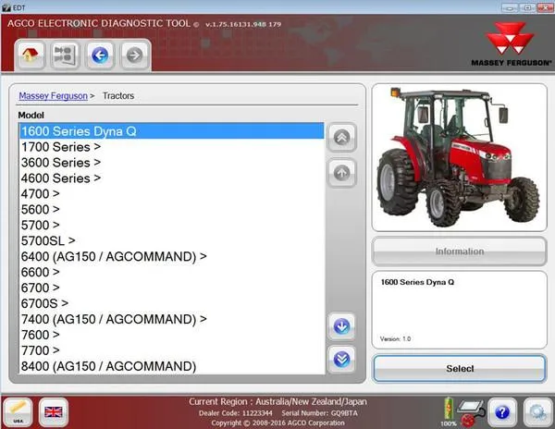The height and width of the screenshot is (429, 555).
Task: Expand the 5600 model entry
Action: point(172,209)
